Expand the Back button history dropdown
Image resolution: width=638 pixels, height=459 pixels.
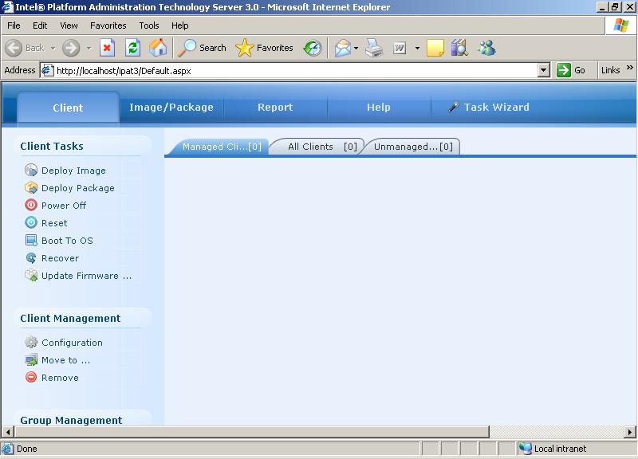[x=53, y=48]
